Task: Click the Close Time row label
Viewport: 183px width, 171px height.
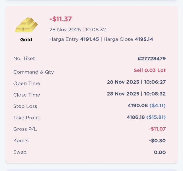Action: click(27, 95)
